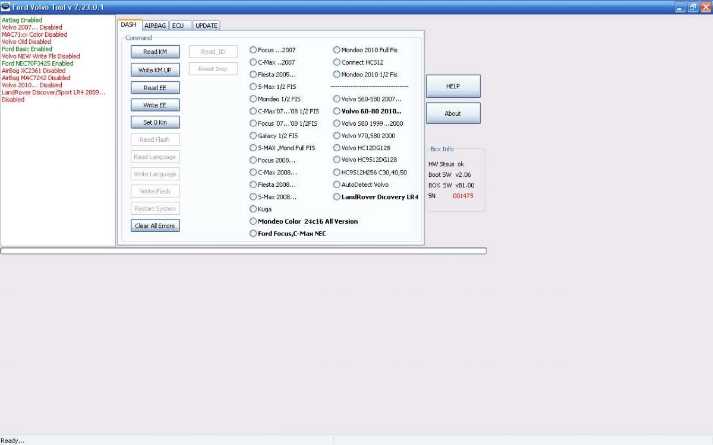Select the Connect HCS12 radio option
Image resolution: width=713 pixels, height=445 pixels.
point(358,62)
